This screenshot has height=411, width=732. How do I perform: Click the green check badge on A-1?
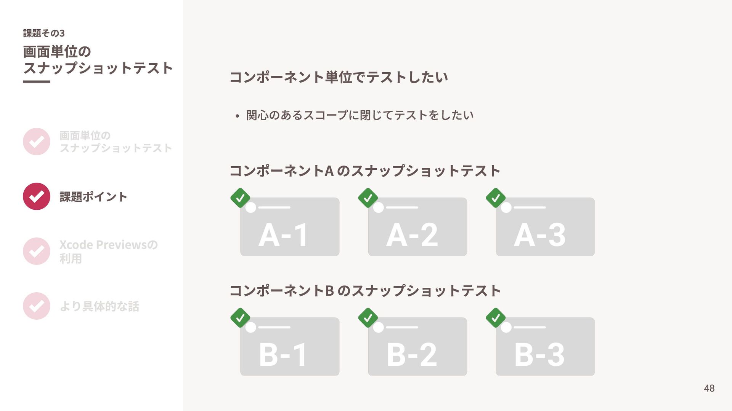[x=240, y=198]
